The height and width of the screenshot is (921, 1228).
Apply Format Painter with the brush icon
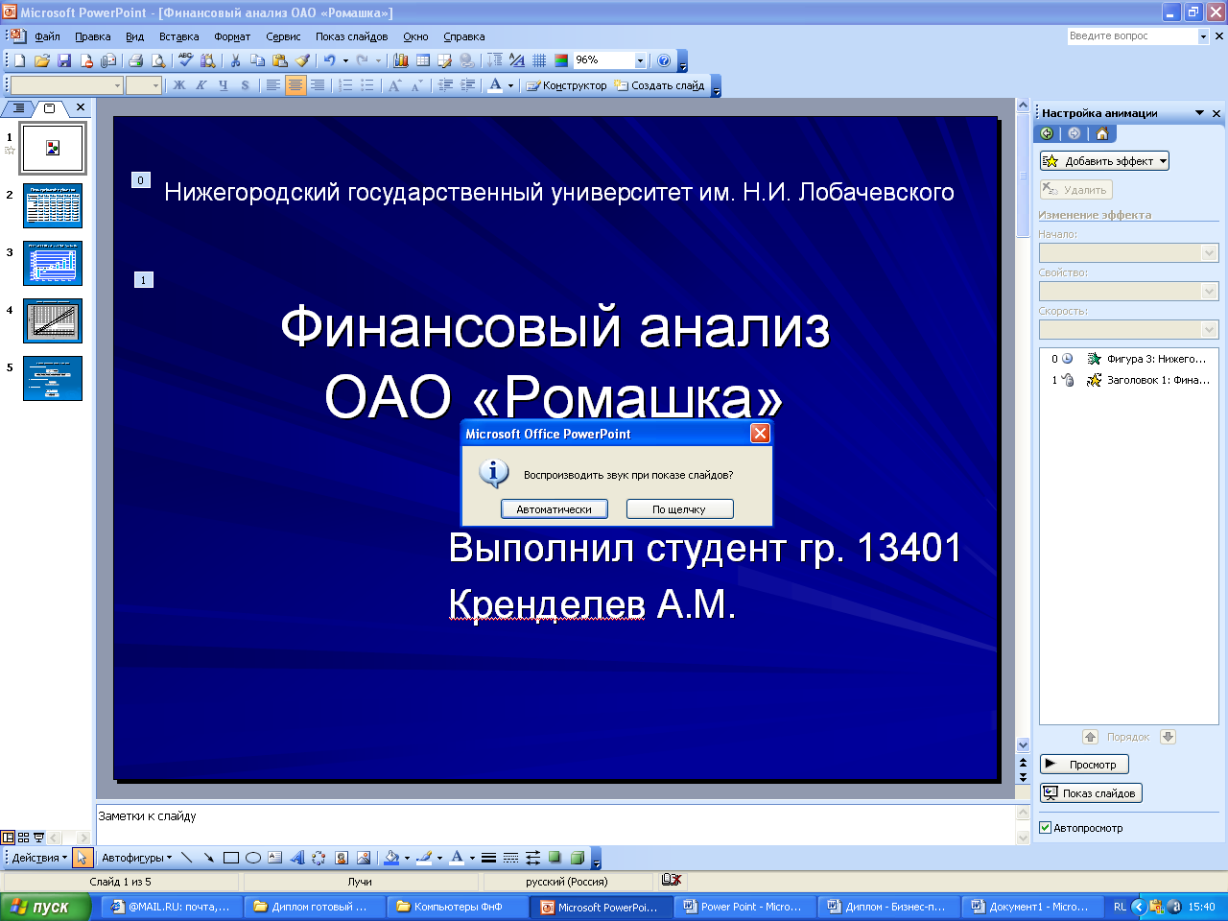[302, 60]
